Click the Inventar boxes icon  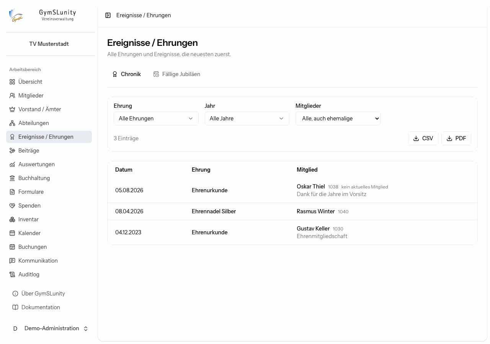12,219
